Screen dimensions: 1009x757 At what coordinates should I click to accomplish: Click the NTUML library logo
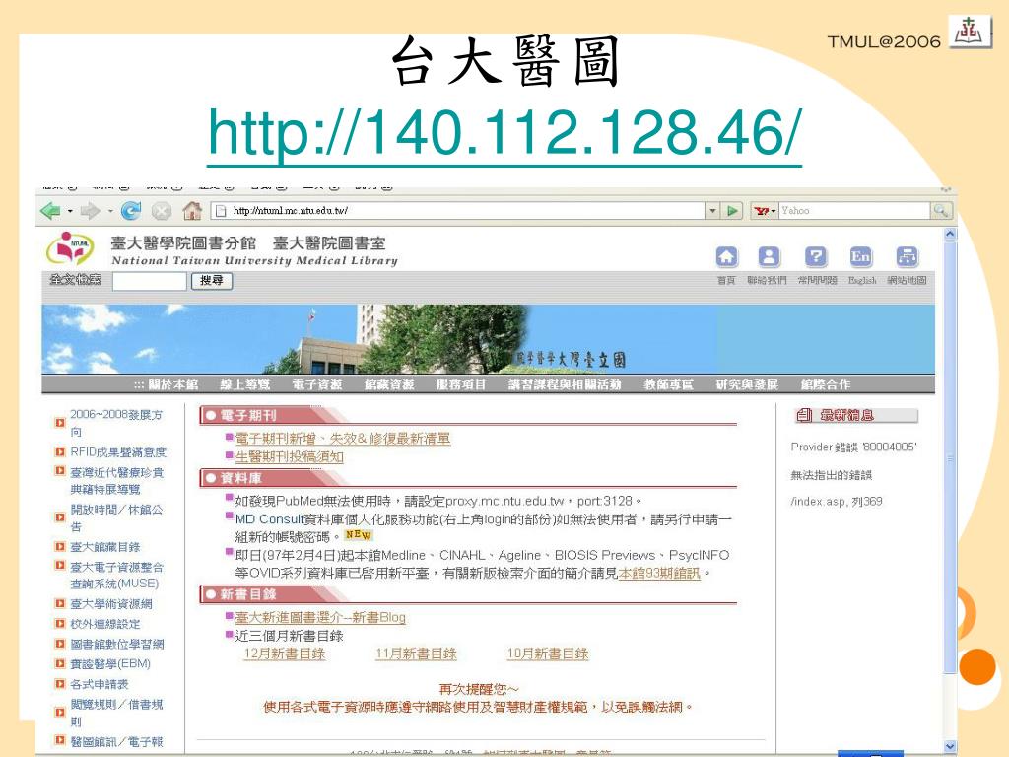pos(70,248)
